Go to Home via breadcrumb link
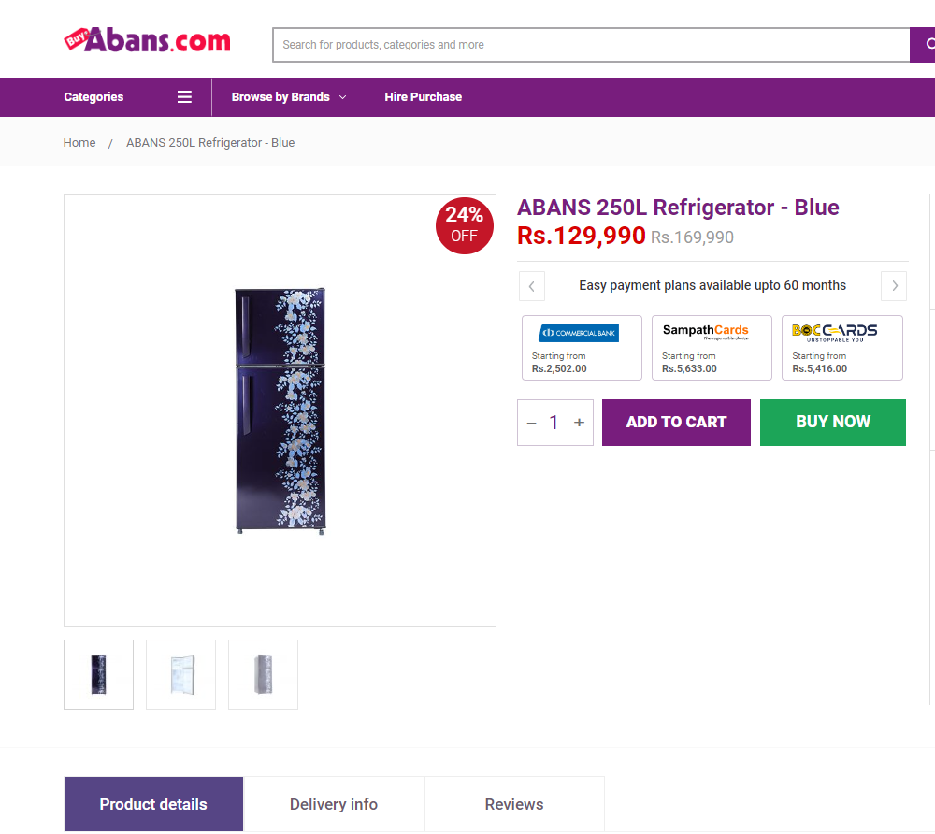935x834 pixels. [79, 143]
